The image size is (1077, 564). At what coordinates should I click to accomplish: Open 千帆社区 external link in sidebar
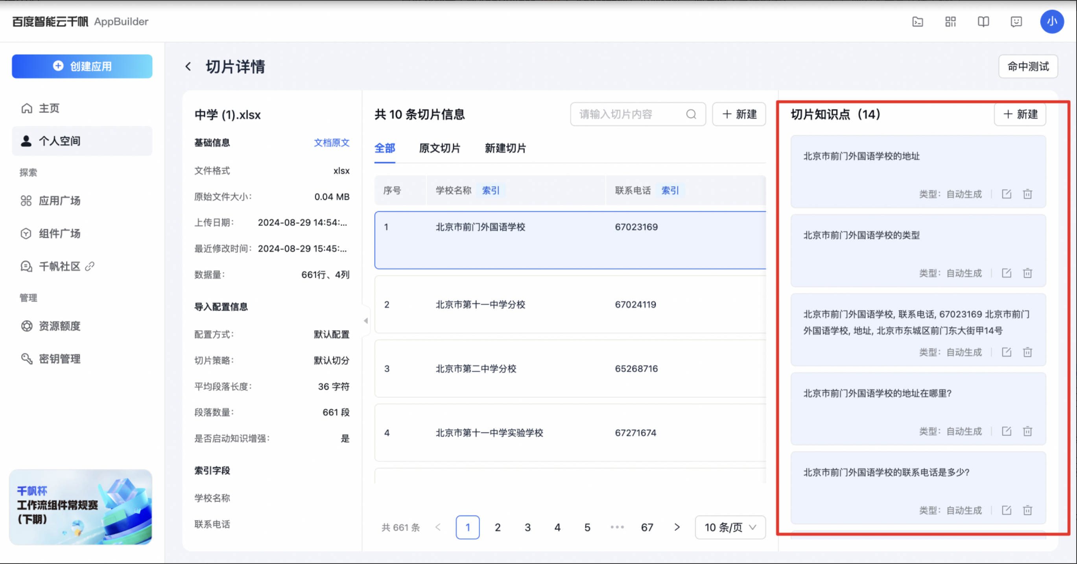point(82,266)
